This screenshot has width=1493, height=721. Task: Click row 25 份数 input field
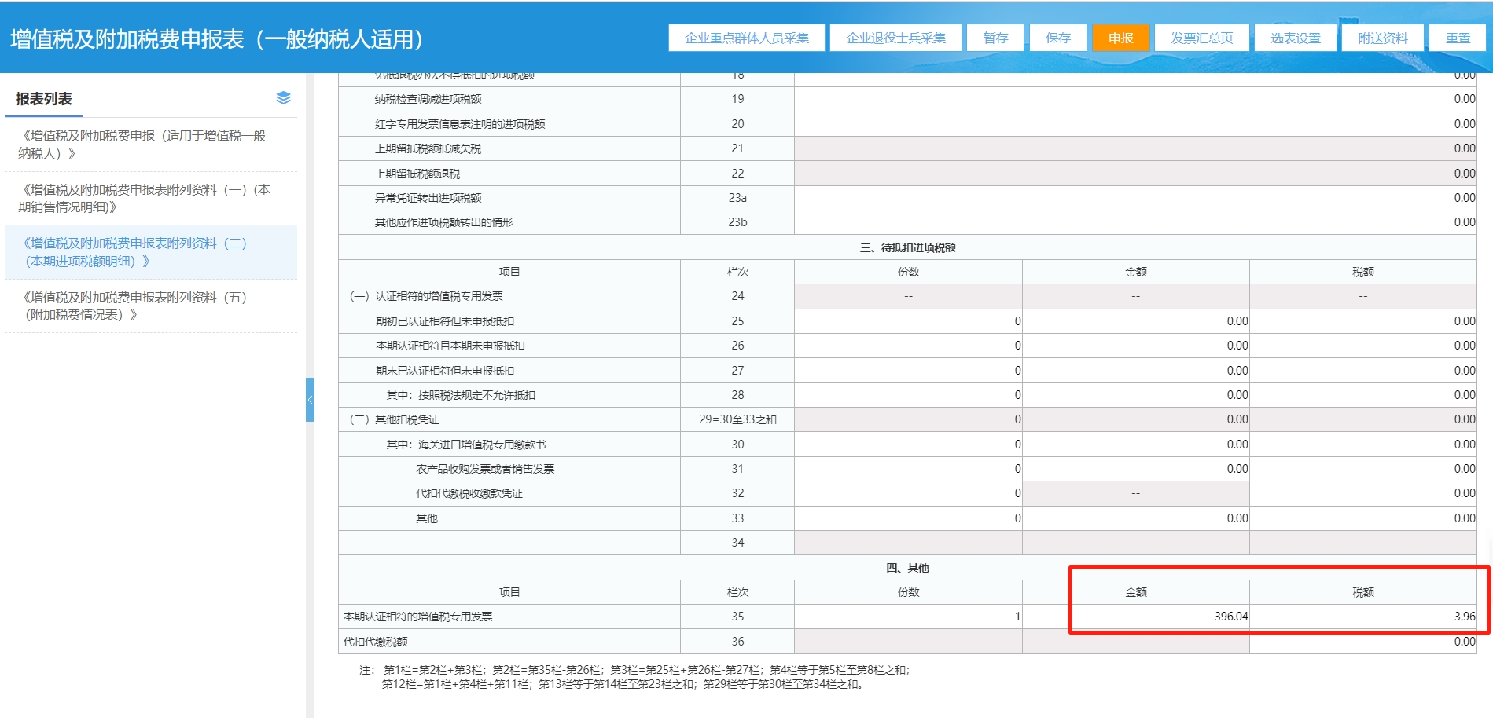pyautogui.click(x=907, y=321)
